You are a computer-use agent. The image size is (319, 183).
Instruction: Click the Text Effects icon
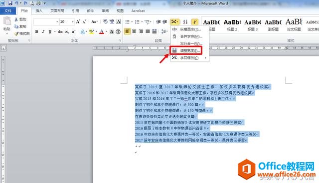[x=83, y=32]
